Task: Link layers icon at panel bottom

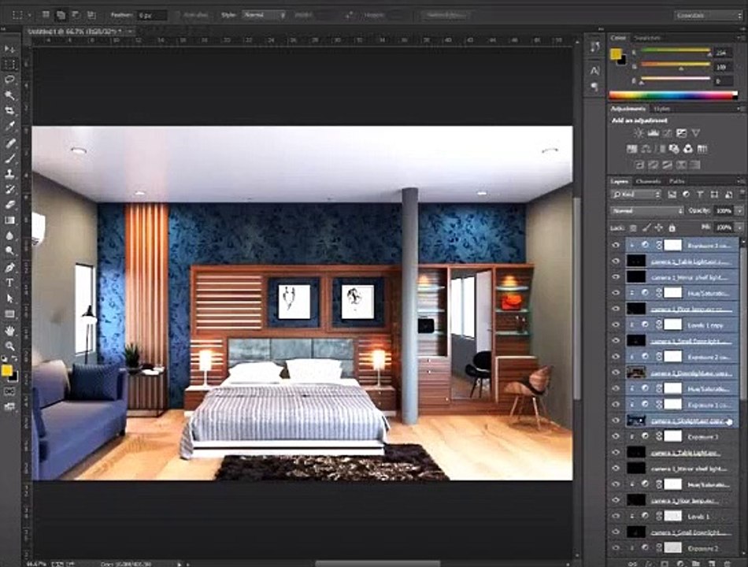Action: (633, 564)
